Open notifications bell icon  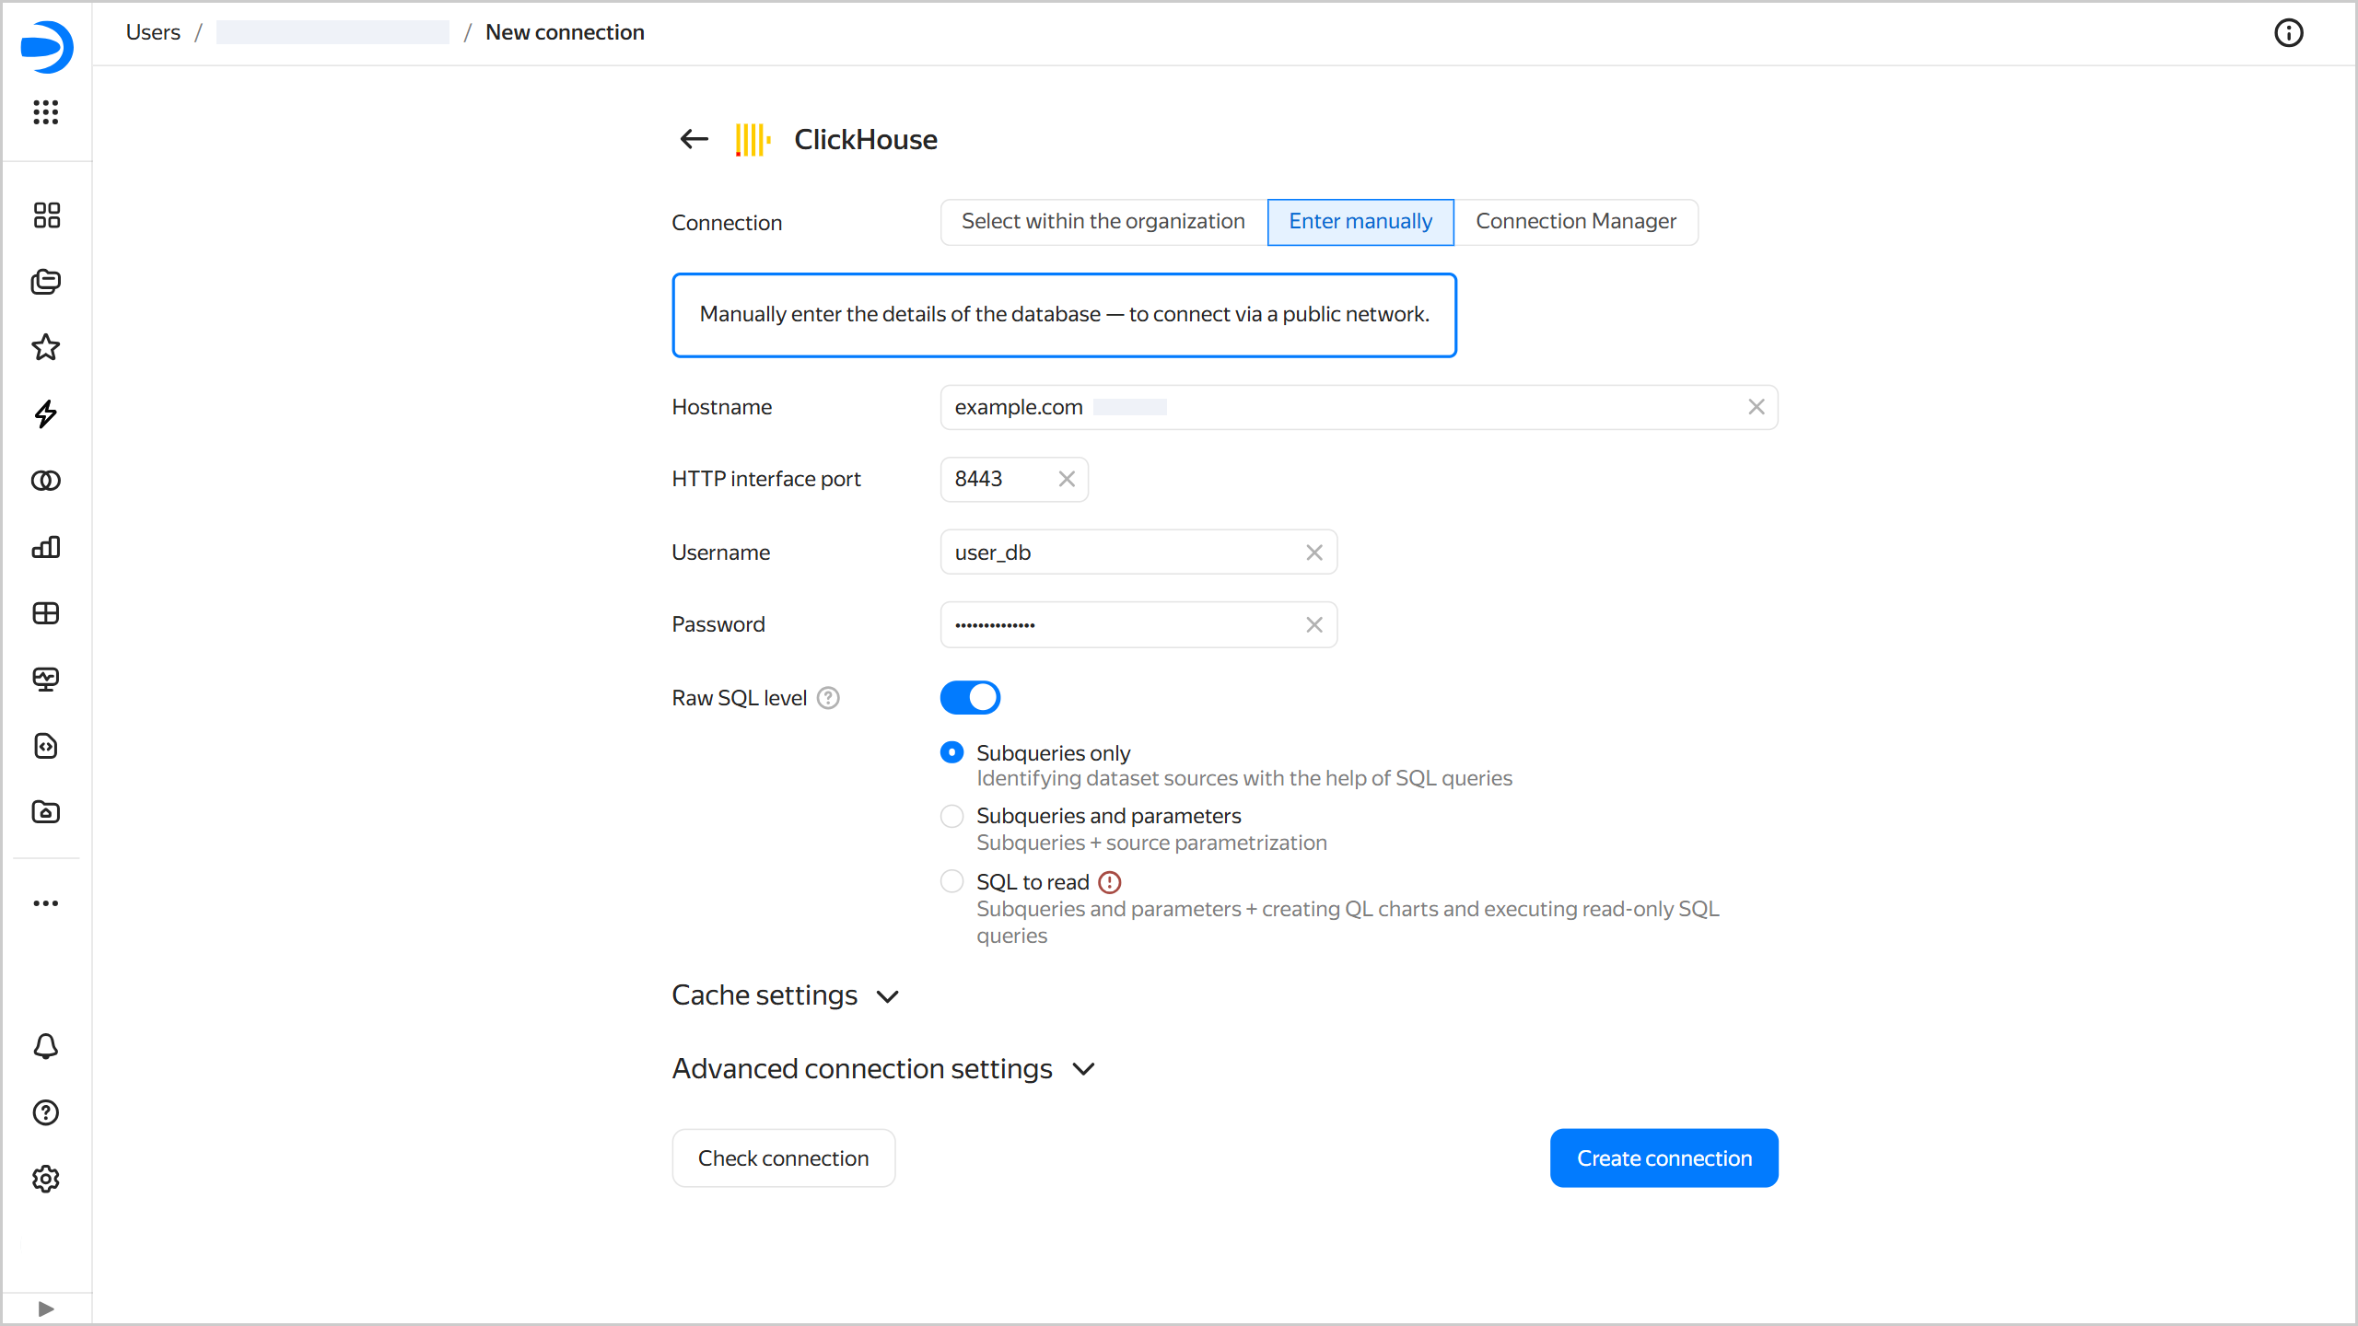46,1046
